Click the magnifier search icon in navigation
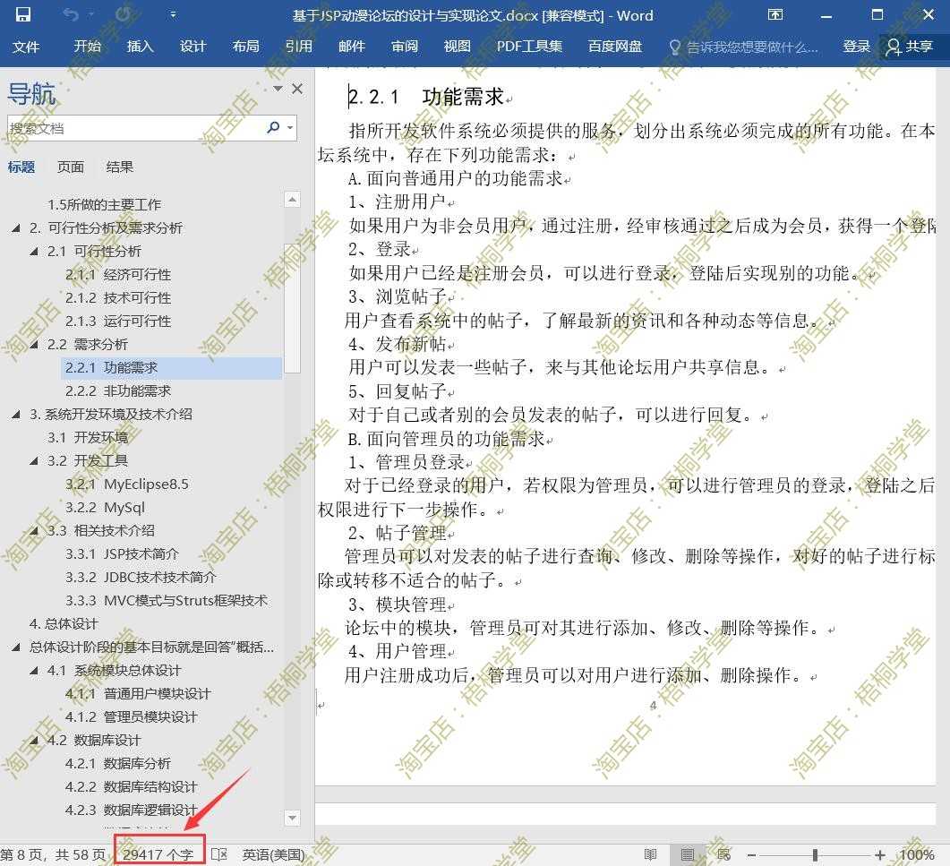 click(x=273, y=127)
